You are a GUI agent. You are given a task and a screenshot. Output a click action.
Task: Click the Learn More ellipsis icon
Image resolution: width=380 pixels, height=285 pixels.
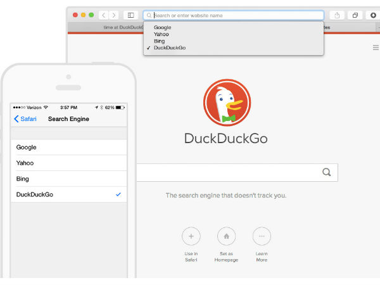click(x=262, y=236)
